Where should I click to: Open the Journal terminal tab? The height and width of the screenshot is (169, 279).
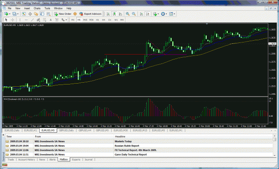(88, 160)
